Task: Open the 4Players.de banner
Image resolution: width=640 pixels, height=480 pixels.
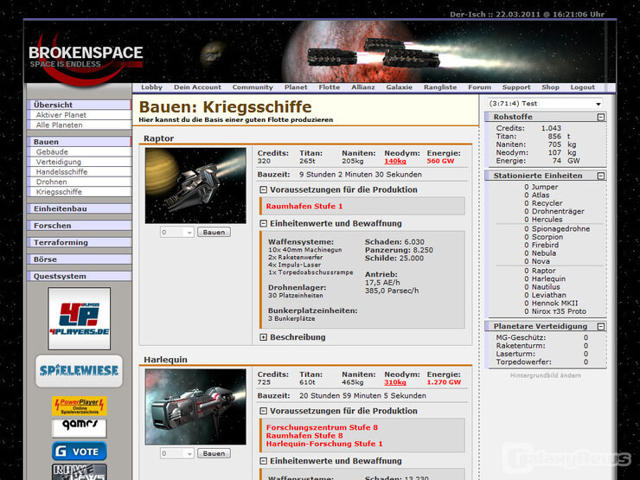Action: pos(80,319)
